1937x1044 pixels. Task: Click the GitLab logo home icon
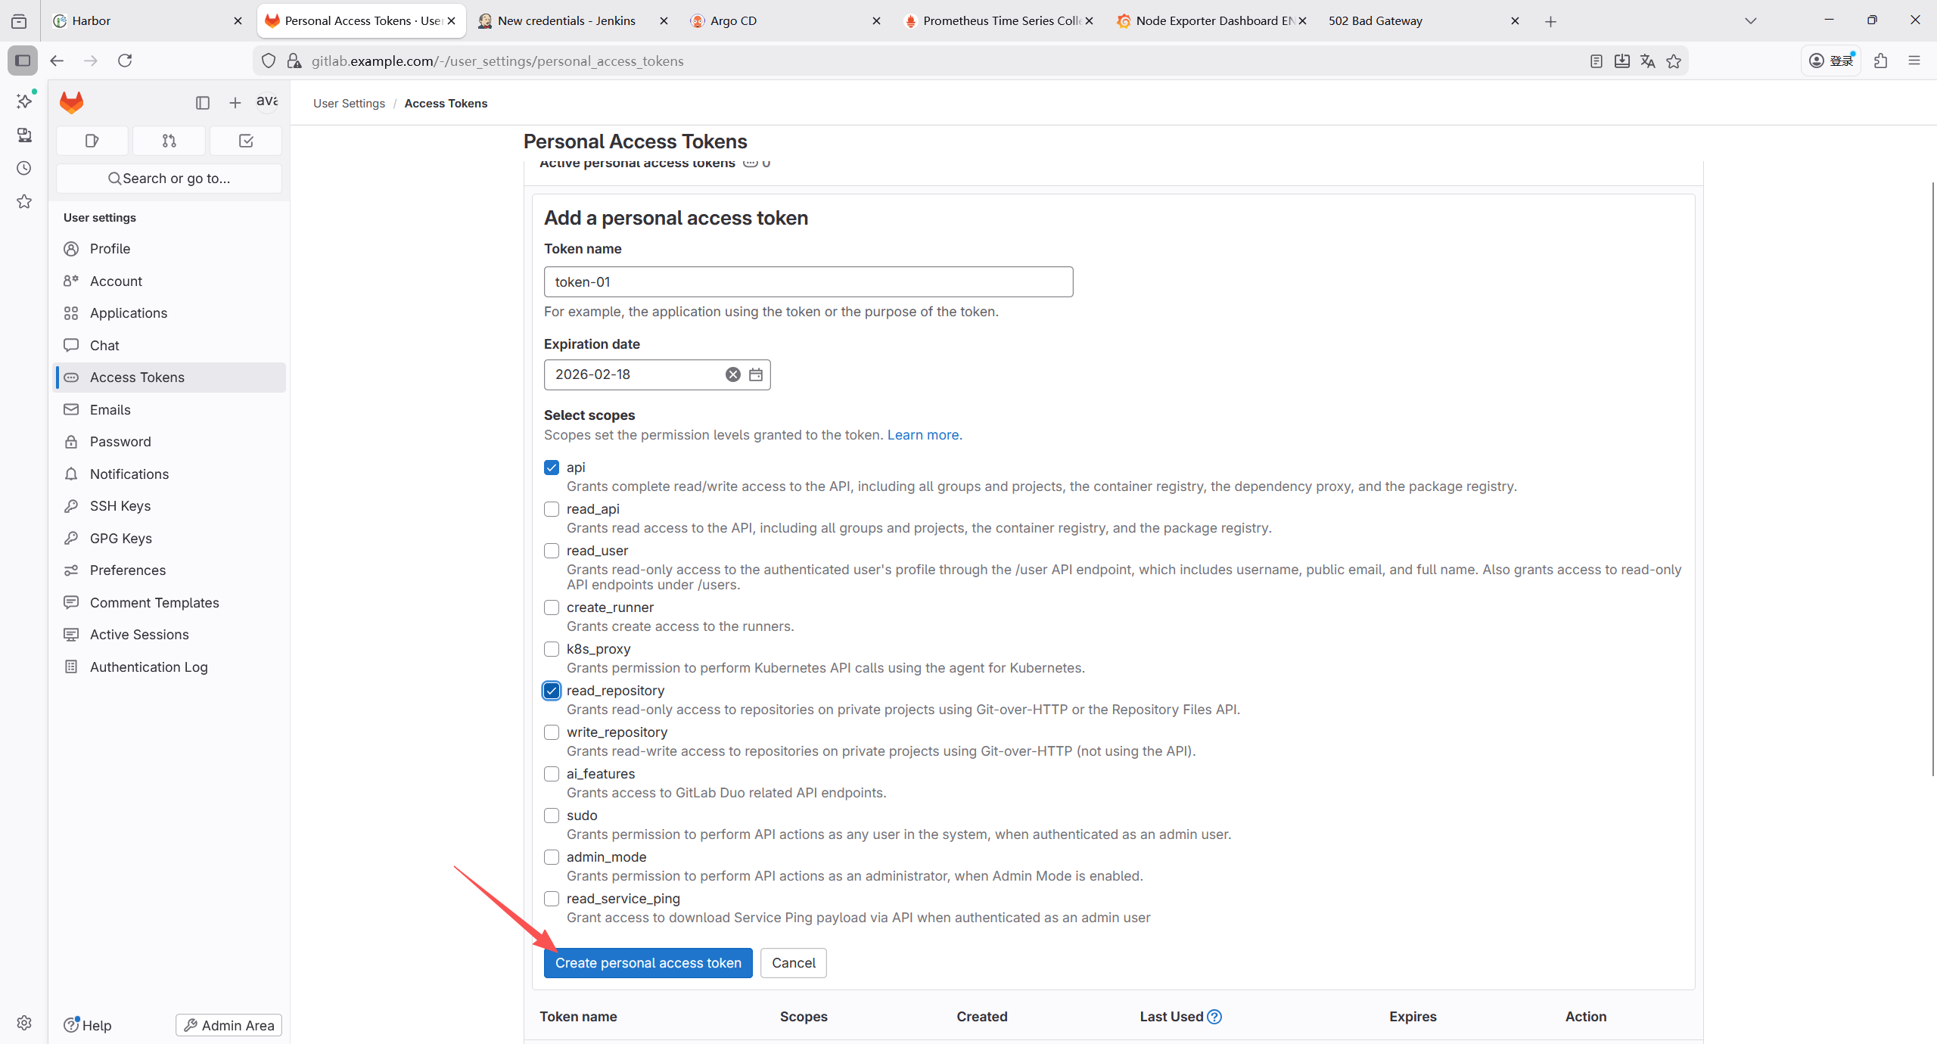(72, 102)
